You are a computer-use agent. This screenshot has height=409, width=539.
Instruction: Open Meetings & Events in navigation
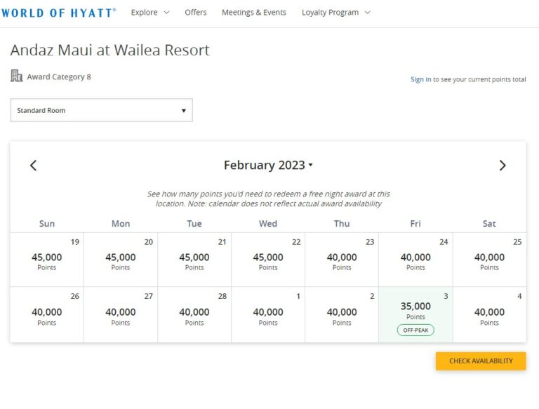[x=253, y=13]
